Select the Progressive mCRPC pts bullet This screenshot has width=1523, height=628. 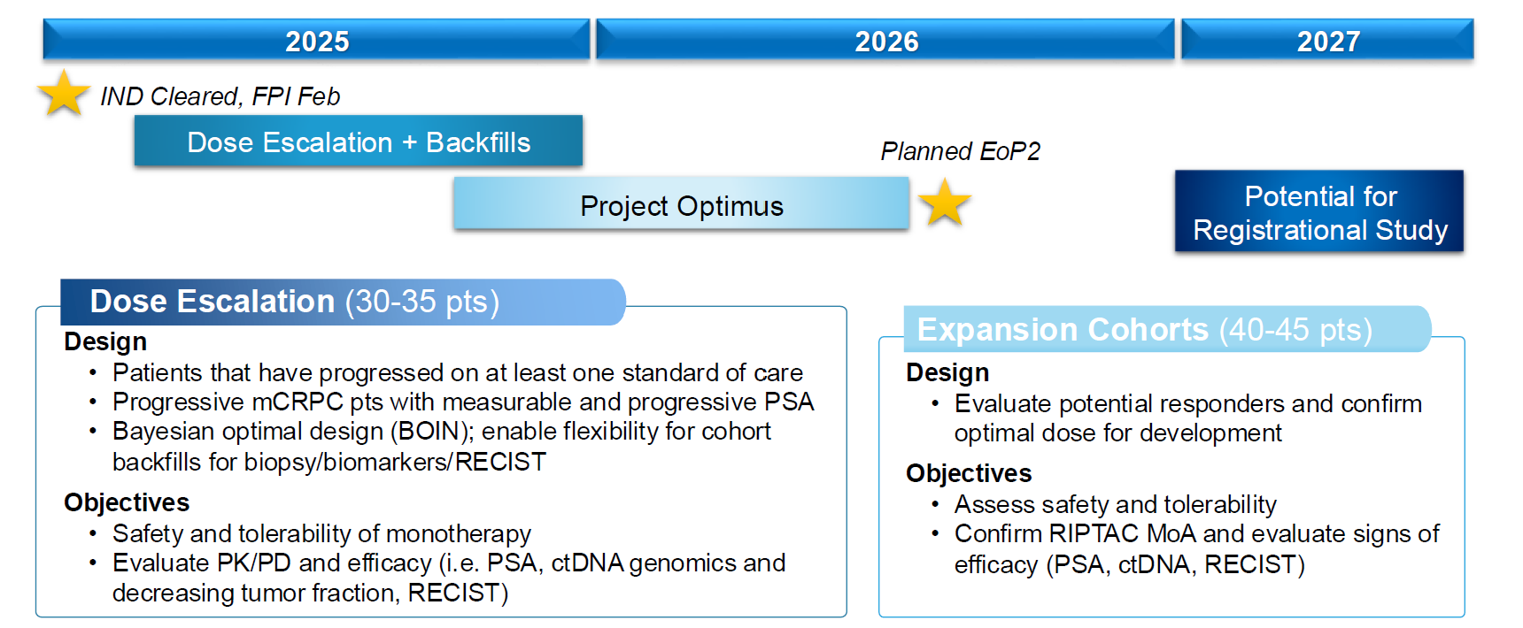[x=462, y=402]
